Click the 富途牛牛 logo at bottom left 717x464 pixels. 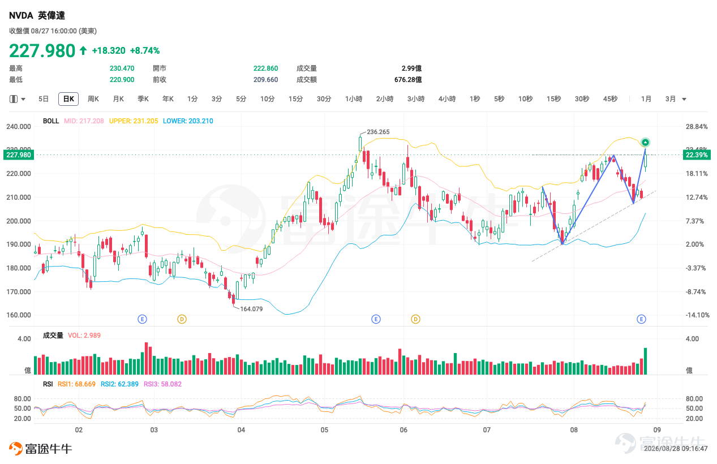[40, 449]
